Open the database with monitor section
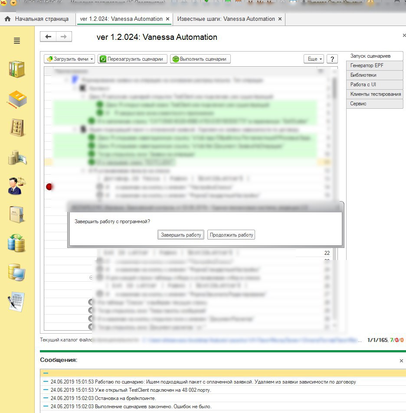 click(16, 272)
